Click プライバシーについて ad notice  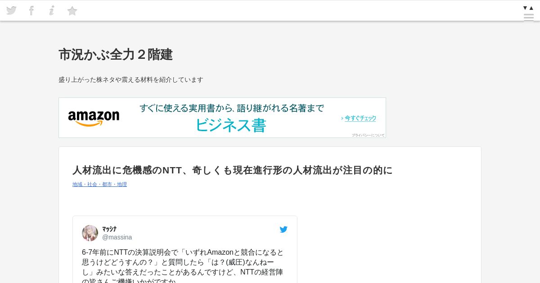click(x=368, y=135)
